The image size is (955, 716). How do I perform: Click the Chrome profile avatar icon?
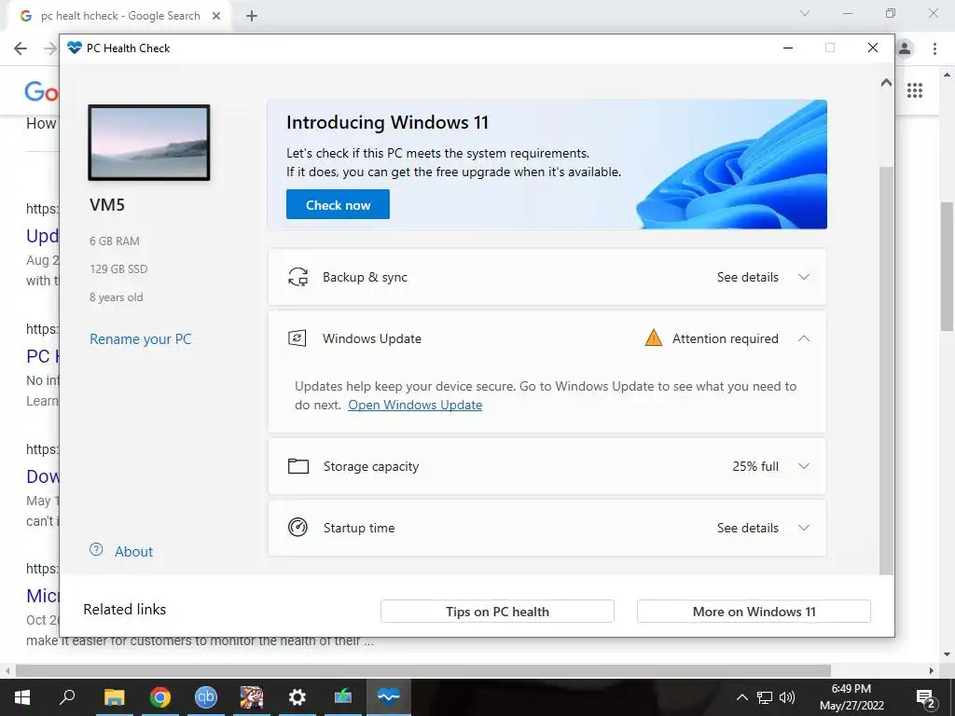tap(905, 48)
